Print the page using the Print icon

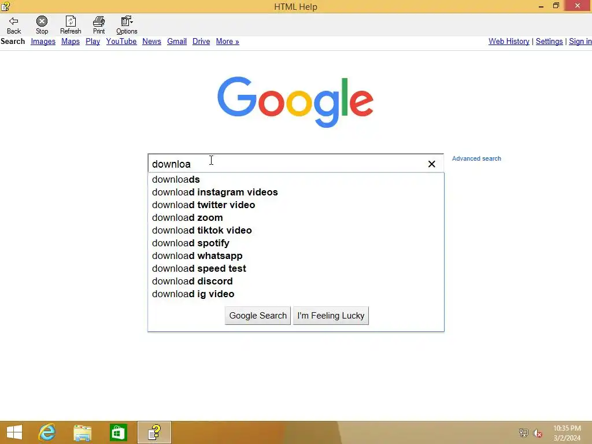[99, 25]
